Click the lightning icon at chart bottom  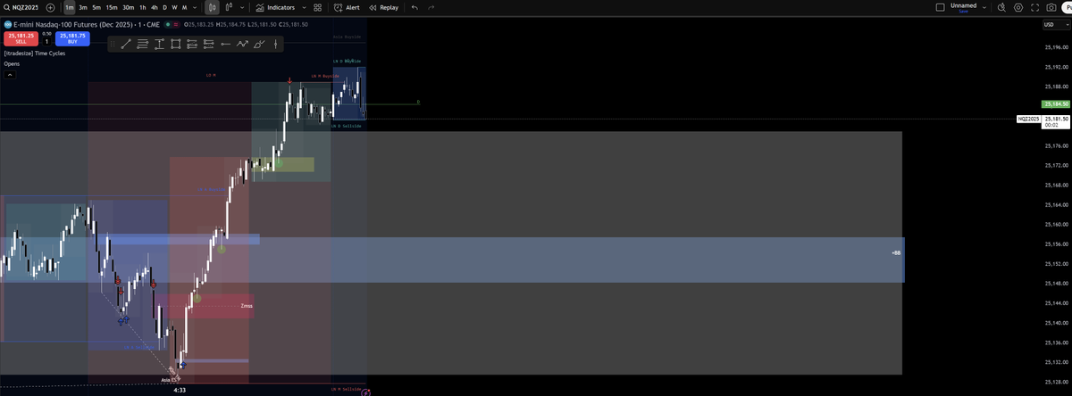point(366,392)
